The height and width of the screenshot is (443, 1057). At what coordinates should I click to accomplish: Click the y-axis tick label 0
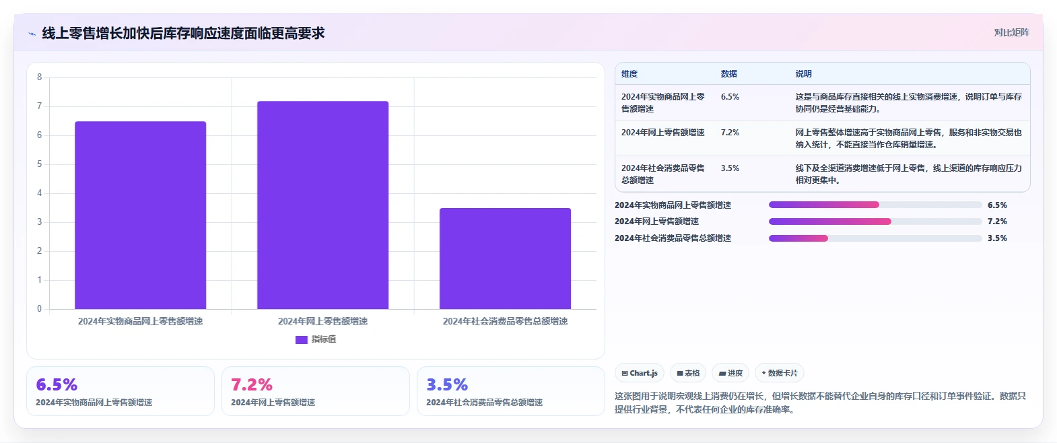click(x=39, y=308)
